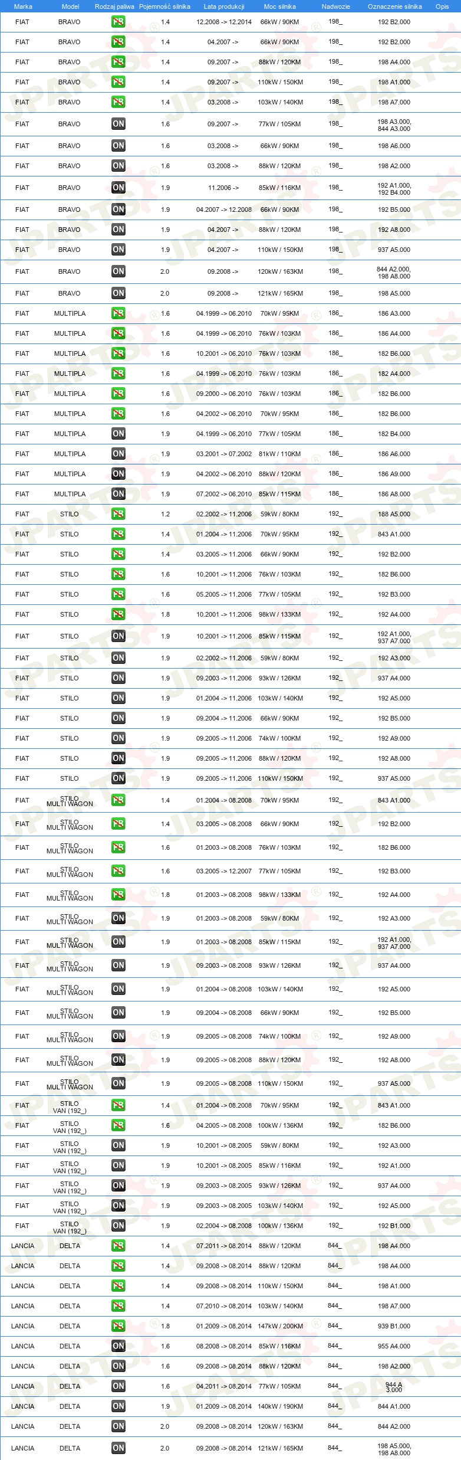The width and height of the screenshot is (461, 1460).
Task: Select the '81kW / 110KM' power cell
Action: (x=279, y=454)
